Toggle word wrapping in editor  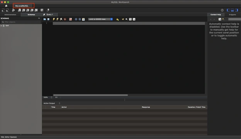click(x=134, y=19)
